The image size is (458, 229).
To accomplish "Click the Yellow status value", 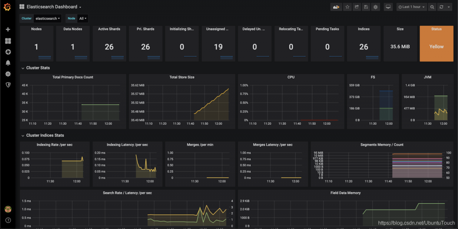I will 437,46.
